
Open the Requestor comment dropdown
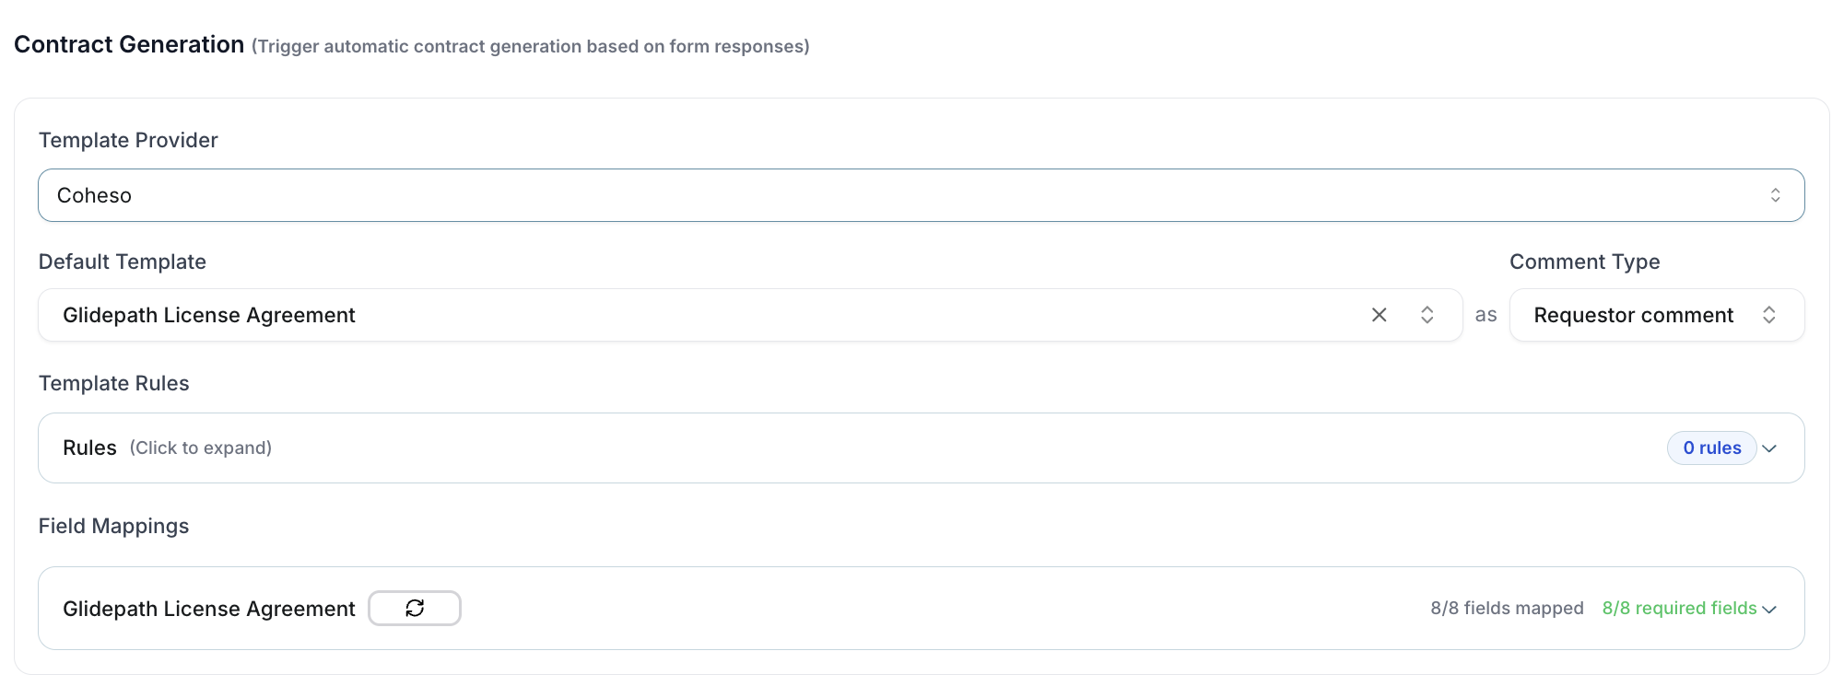click(x=1633, y=315)
